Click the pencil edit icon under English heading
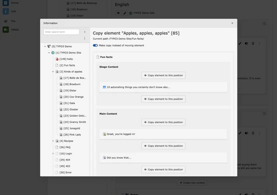The height and width of the screenshot is (195, 277). 124,13
